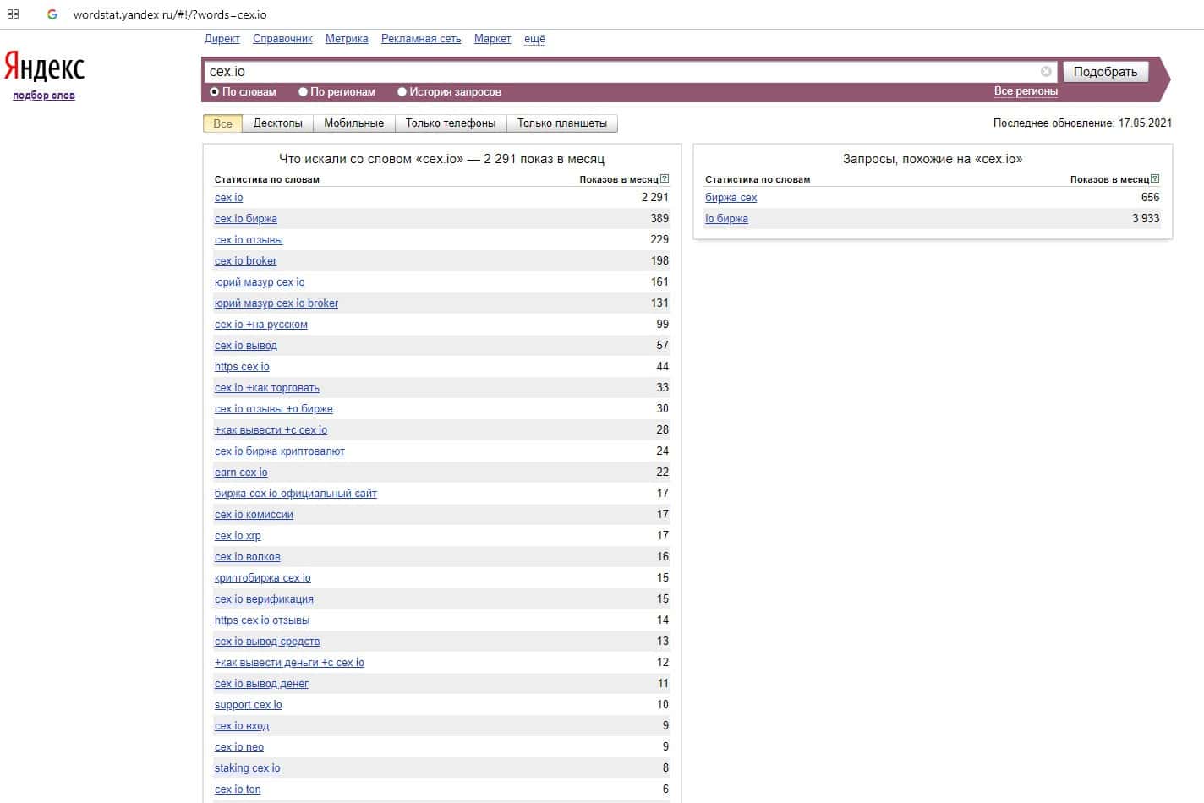Click help icon in similar queries header

pyautogui.click(x=1155, y=178)
